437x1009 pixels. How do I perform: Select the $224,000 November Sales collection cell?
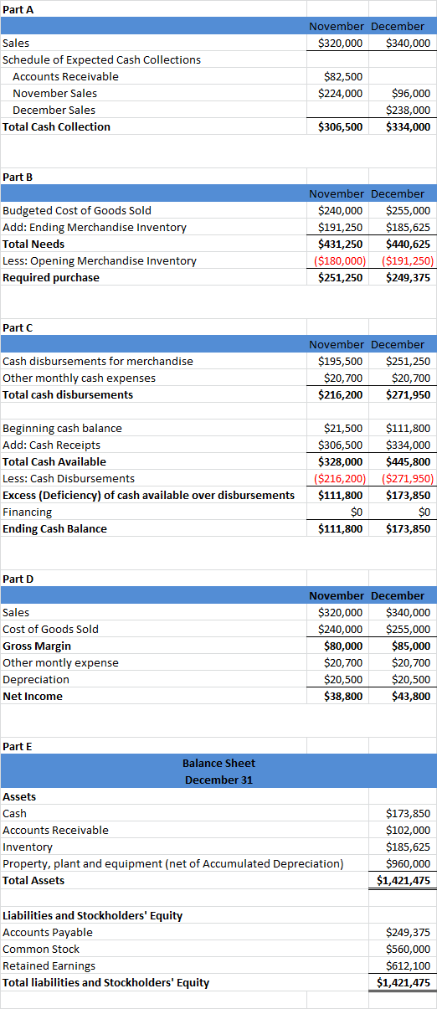pos(341,93)
